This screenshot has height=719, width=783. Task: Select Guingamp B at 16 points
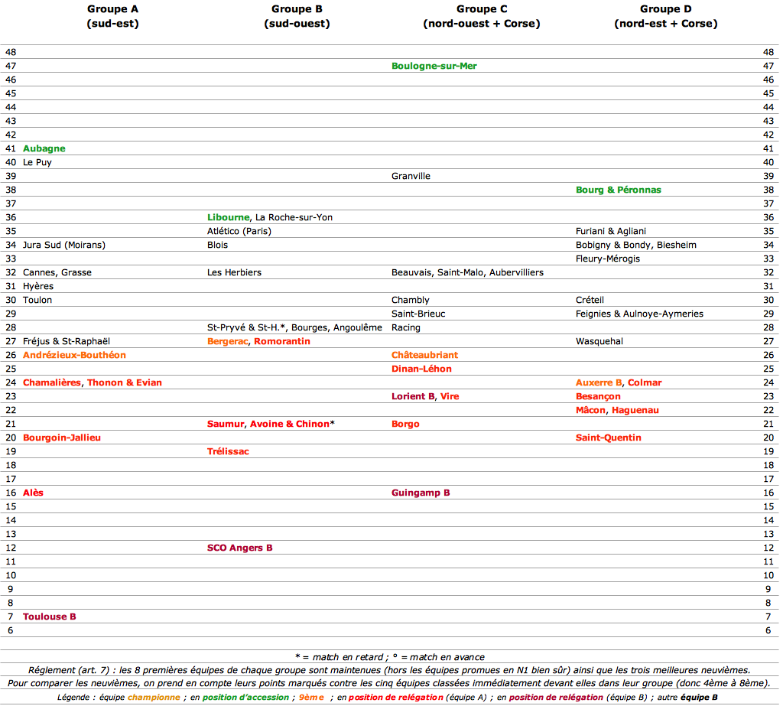click(x=421, y=493)
